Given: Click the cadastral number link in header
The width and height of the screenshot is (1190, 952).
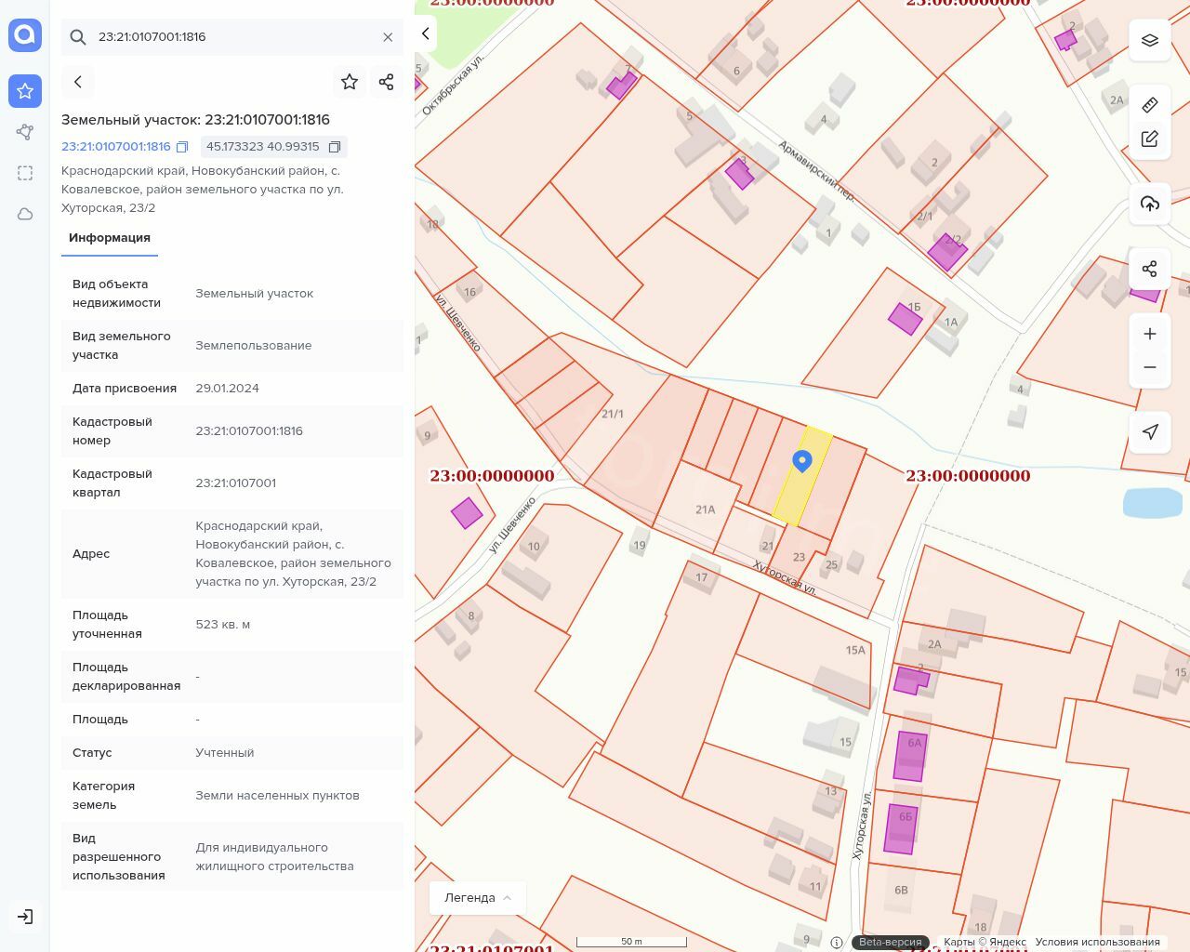Looking at the screenshot, I should click(x=116, y=147).
